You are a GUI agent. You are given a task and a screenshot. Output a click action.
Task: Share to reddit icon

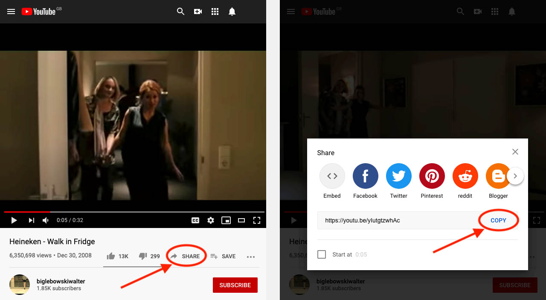pos(465,176)
